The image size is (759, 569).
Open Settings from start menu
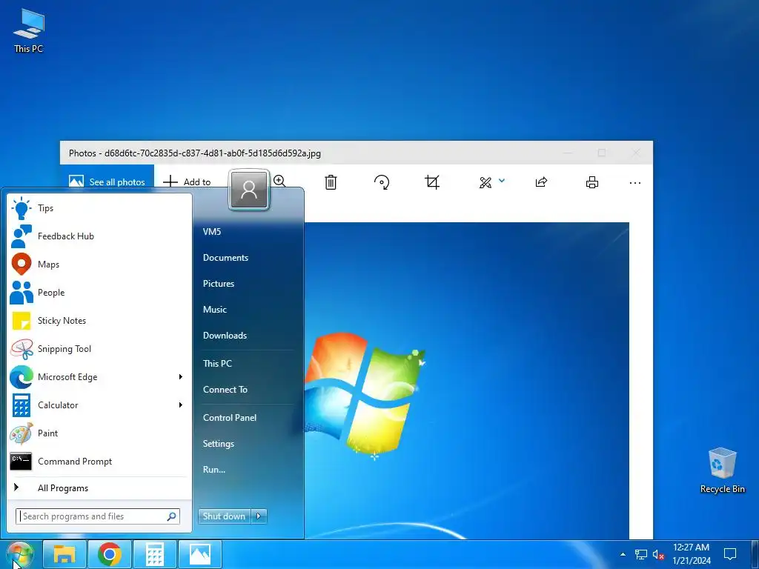click(x=219, y=444)
